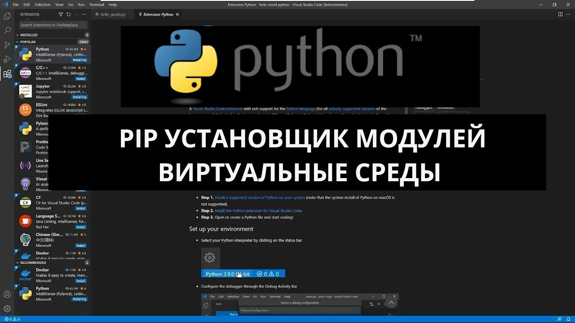
Task: Click the feedback icon in status bar
Action: coord(560,319)
